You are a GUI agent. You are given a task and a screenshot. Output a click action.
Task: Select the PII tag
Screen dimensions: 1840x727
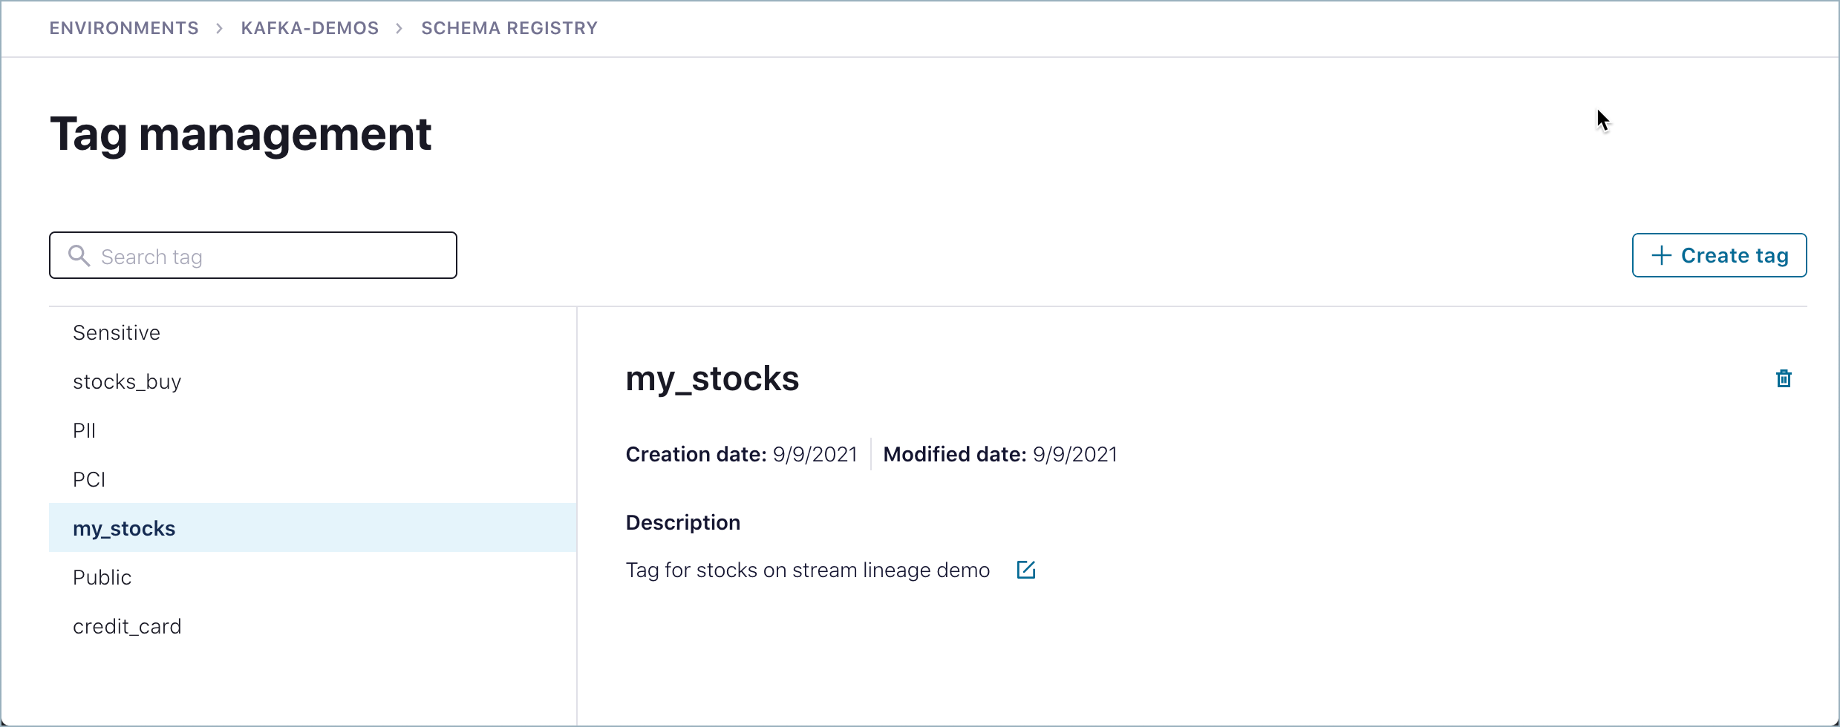[84, 430]
